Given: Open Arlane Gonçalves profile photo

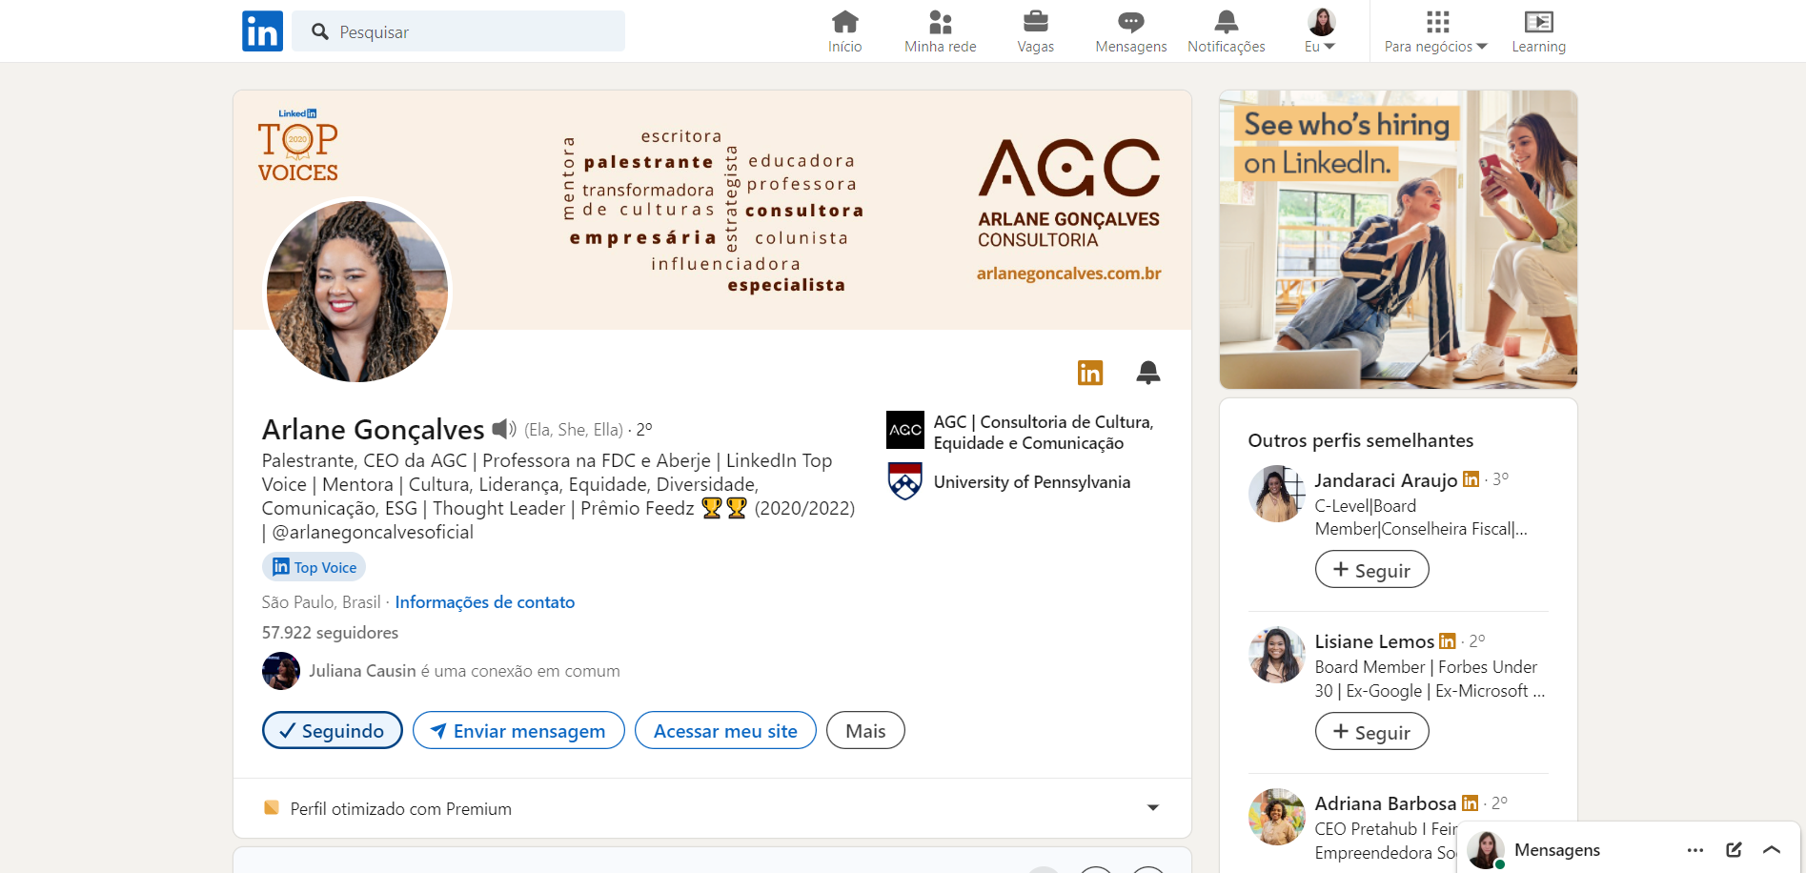Looking at the screenshot, I should [x=357, y=291].
